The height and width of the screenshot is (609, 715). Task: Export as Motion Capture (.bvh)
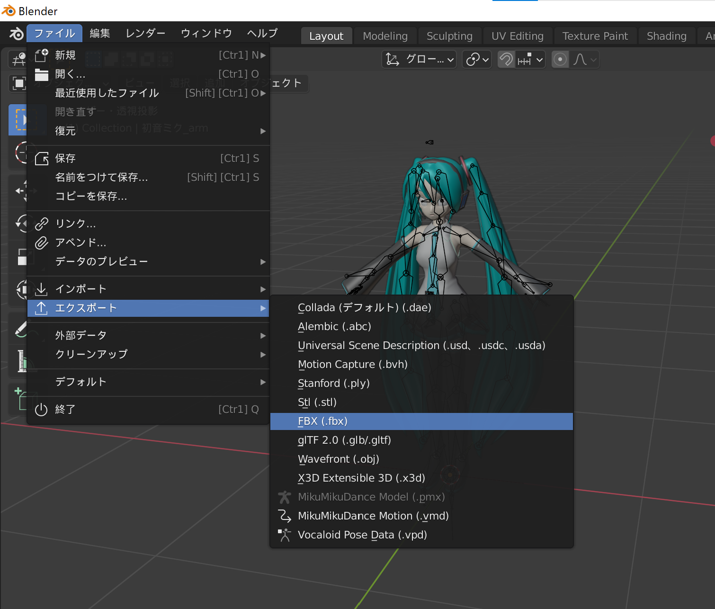(421, 364)
